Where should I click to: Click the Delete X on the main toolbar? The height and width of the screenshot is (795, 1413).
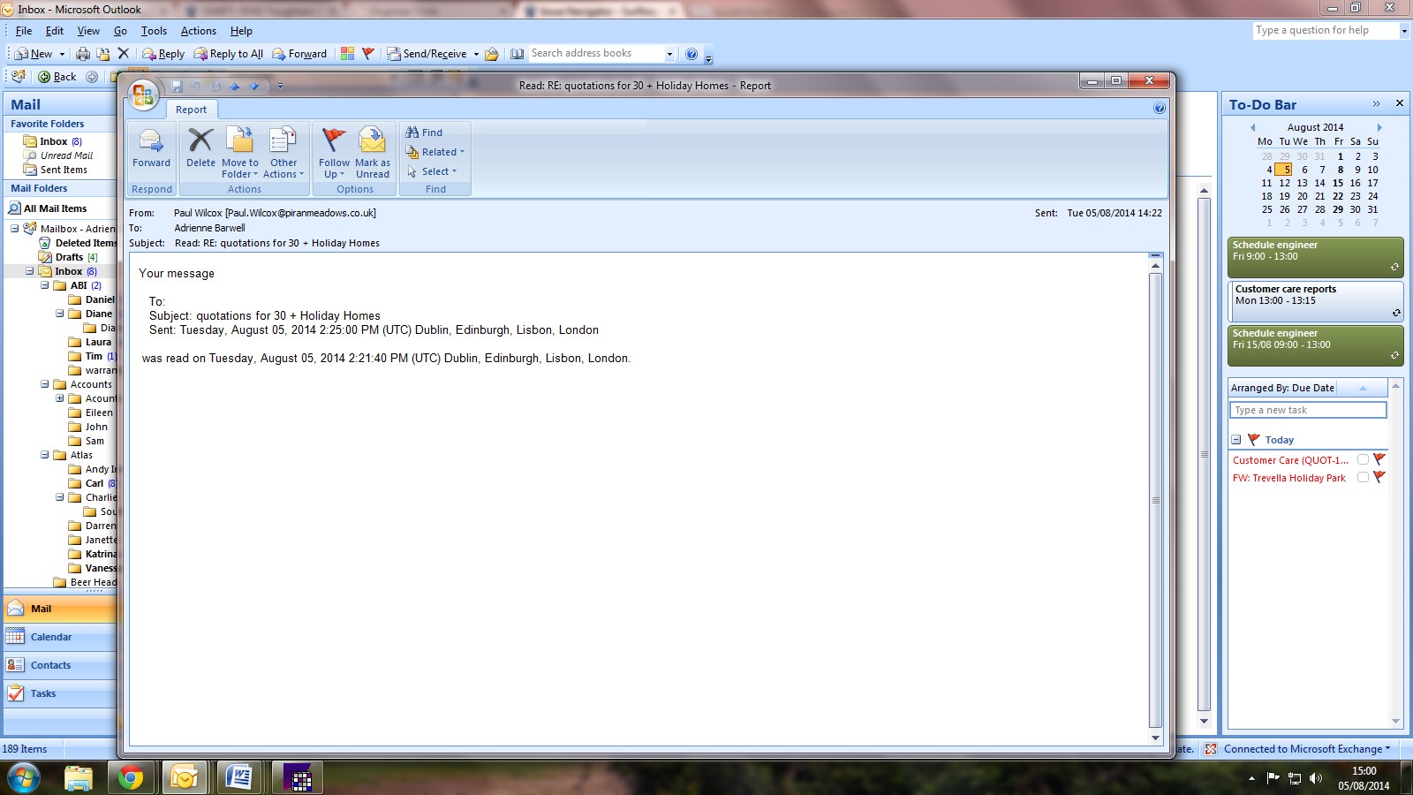pyautogui.click(x=124, y=54)
